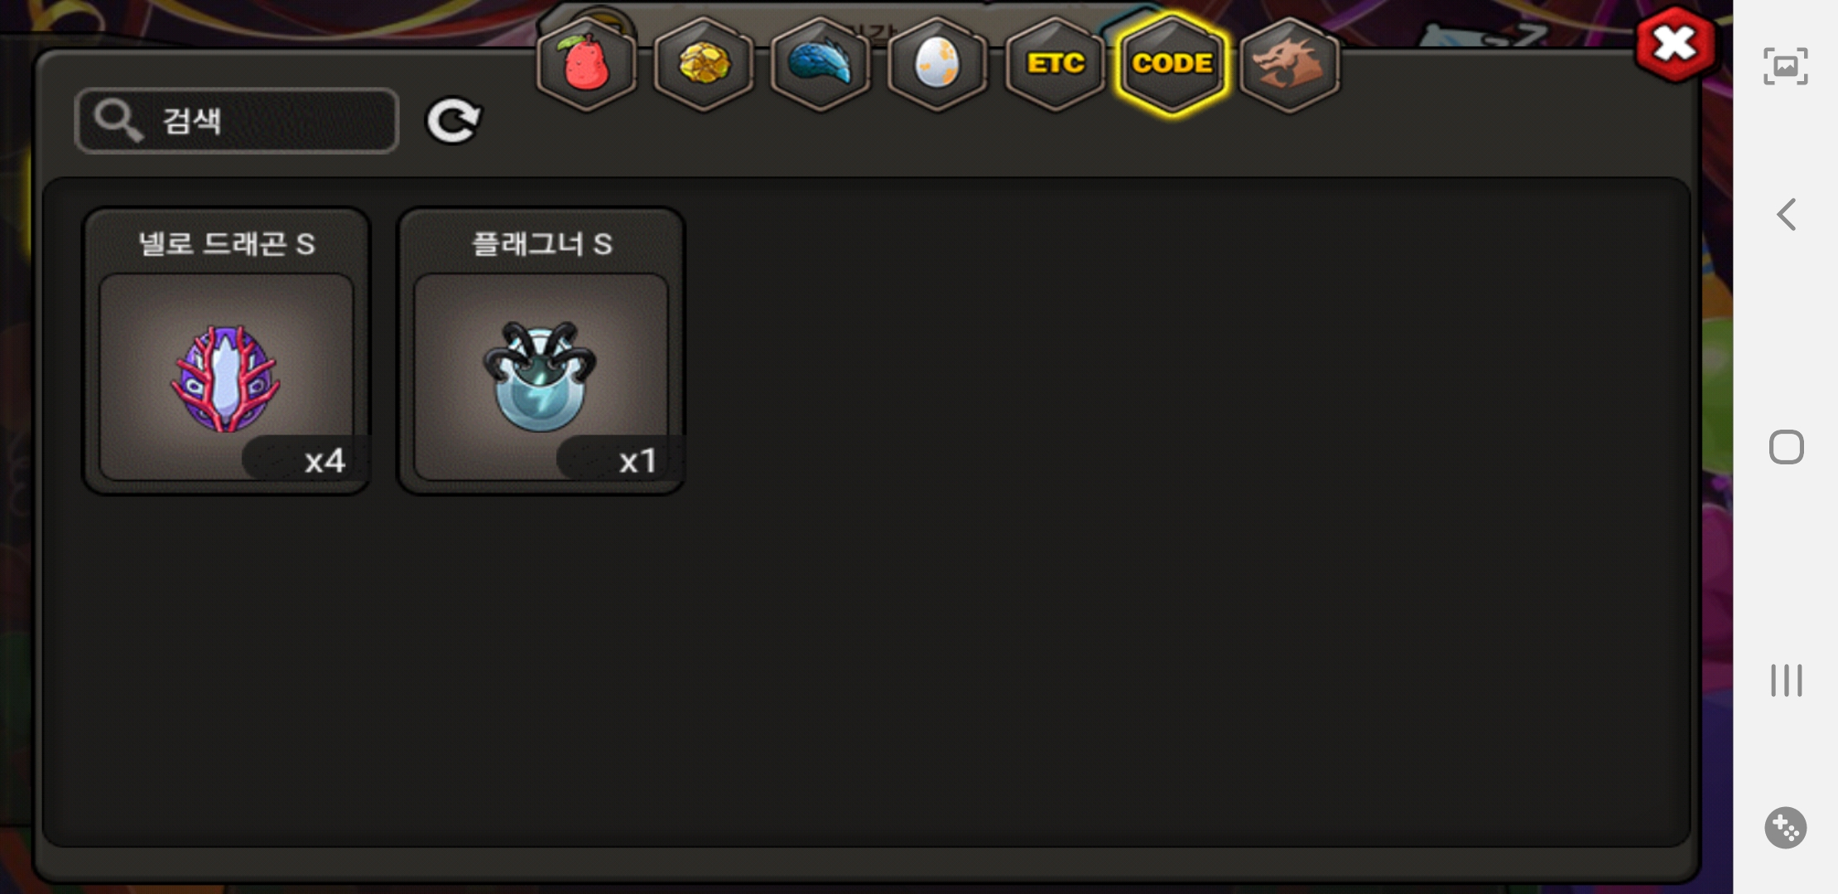Close the inventory with red X

(1675, 44)
